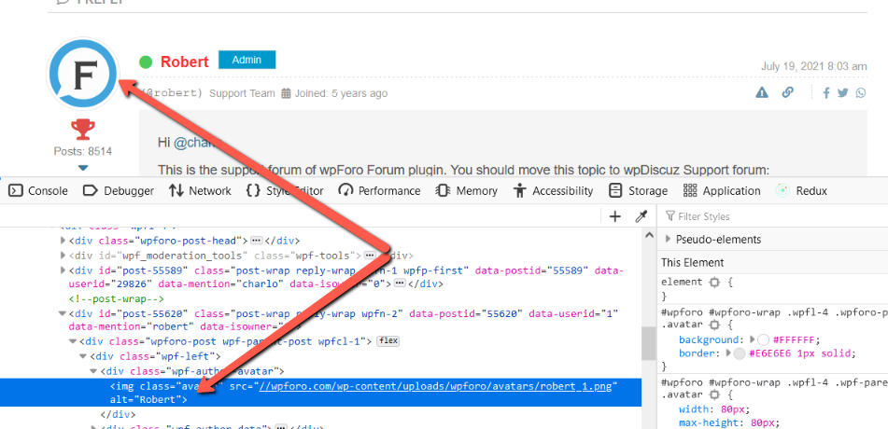Expand the post-55589 div node
Viewport: 888px width, 429px height.
pos(63,270)
